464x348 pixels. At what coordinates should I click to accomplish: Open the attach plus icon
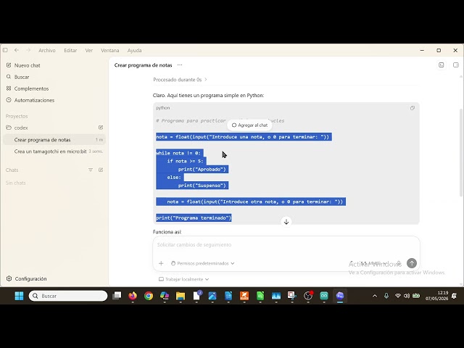tap(161, 263)
